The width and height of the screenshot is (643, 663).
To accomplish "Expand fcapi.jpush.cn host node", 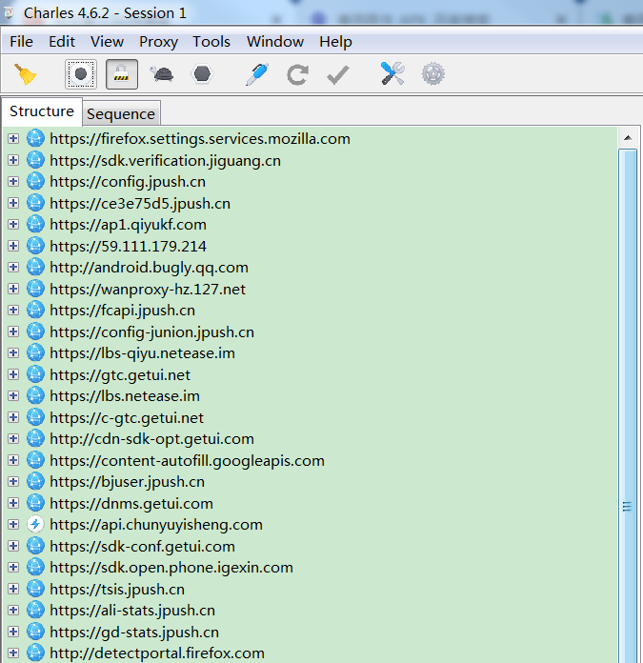I will [13, 311].
